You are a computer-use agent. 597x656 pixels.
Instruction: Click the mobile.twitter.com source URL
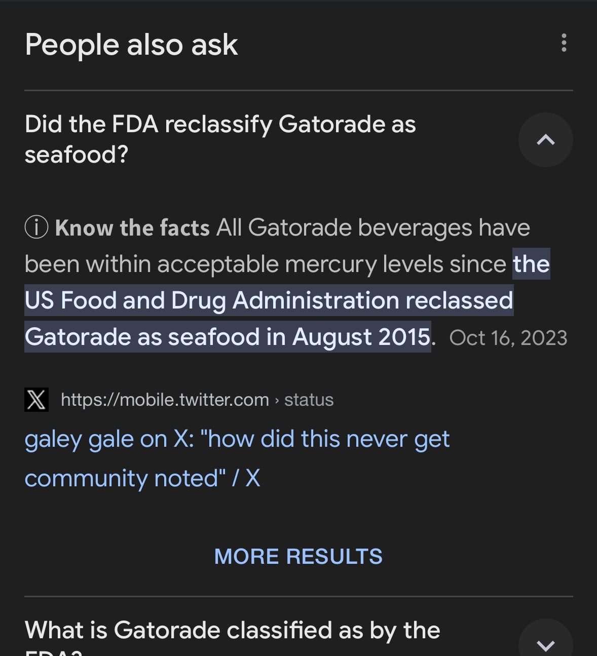(x=165, y=400)
